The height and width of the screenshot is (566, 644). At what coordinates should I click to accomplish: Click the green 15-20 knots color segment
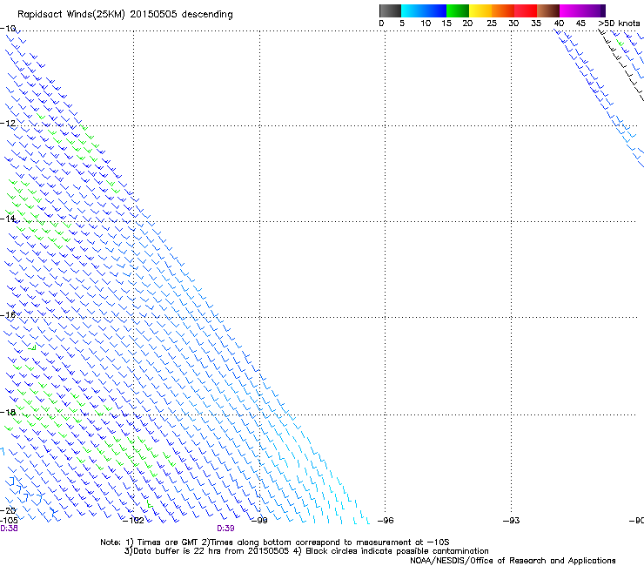pos(458,10)
